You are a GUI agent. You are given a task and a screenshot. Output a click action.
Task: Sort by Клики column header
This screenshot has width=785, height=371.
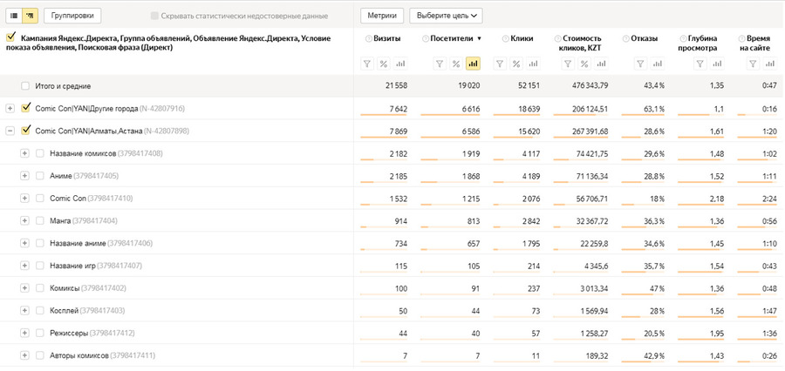(522, 38)
